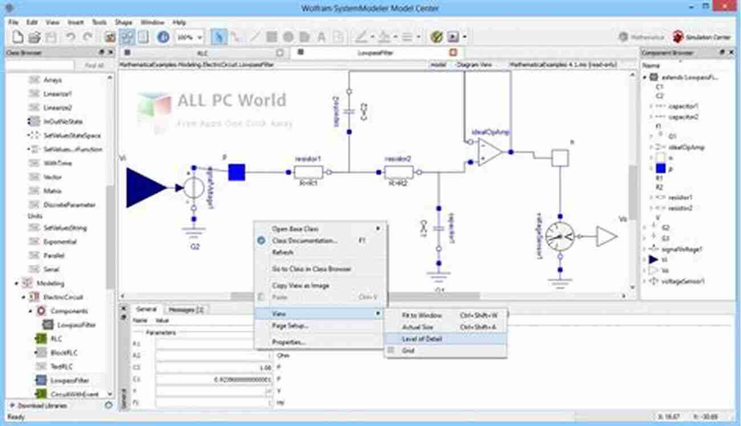
Task: Select the idealOpAmp triangle in diagram
Action: click(490, 153)
